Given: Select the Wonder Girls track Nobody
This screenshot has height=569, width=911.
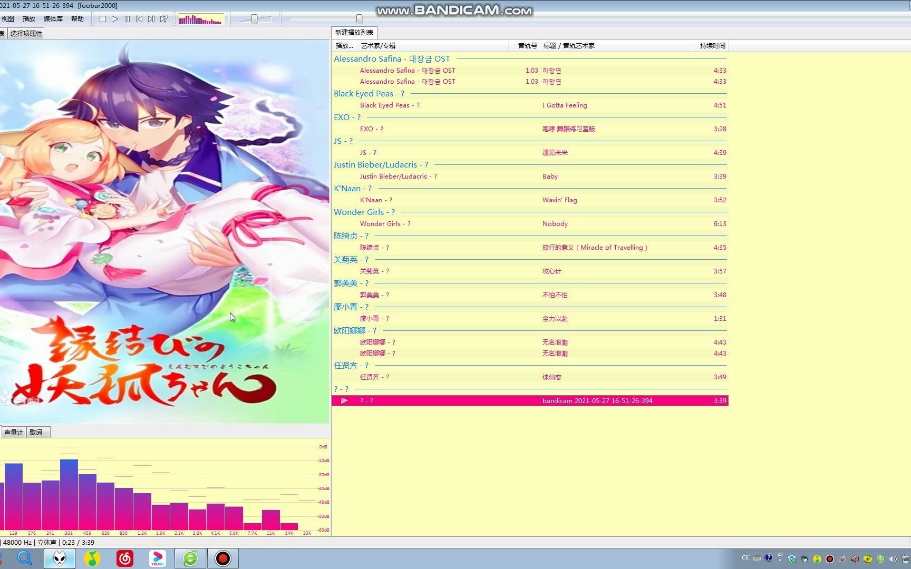Looking at the screenshot, I should [x=530, y=224].
